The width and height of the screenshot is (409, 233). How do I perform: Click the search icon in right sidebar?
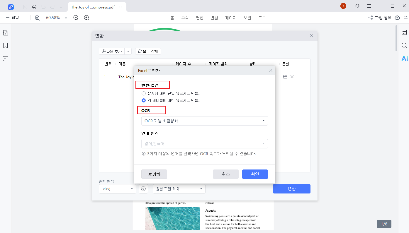click(x=404, y=45)
